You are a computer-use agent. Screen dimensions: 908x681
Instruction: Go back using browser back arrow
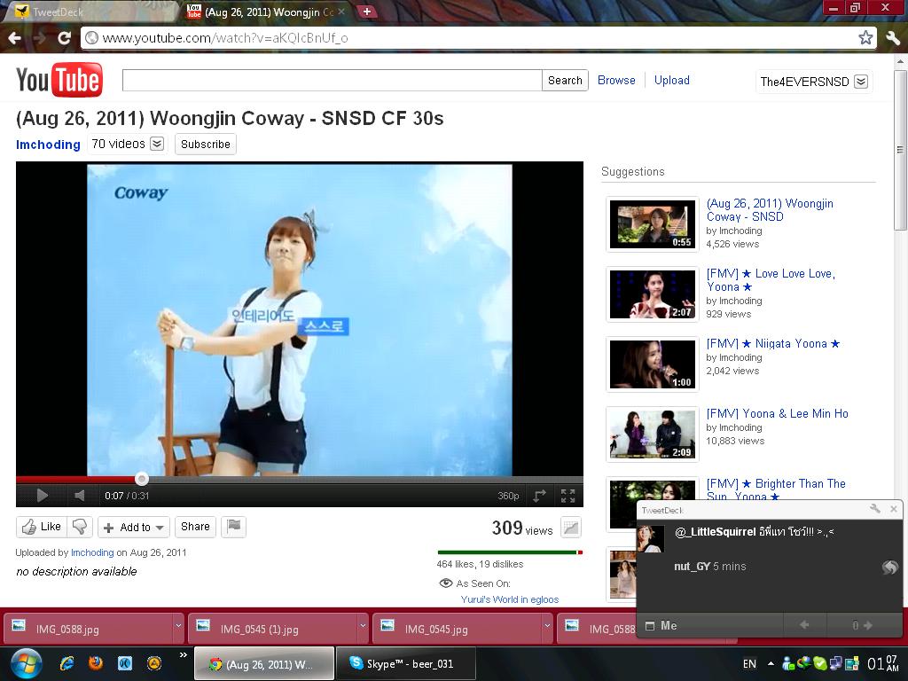[x=14, y=38]
